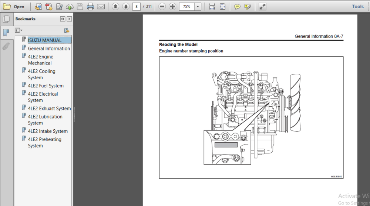Select the highlight text tool
This screenshot has height=206, width=370.
248,7
